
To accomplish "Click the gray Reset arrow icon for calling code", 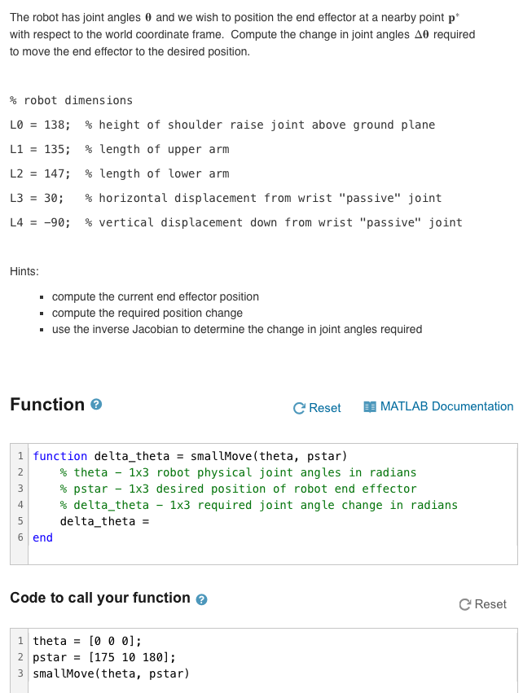I will [x=464, y=604].
